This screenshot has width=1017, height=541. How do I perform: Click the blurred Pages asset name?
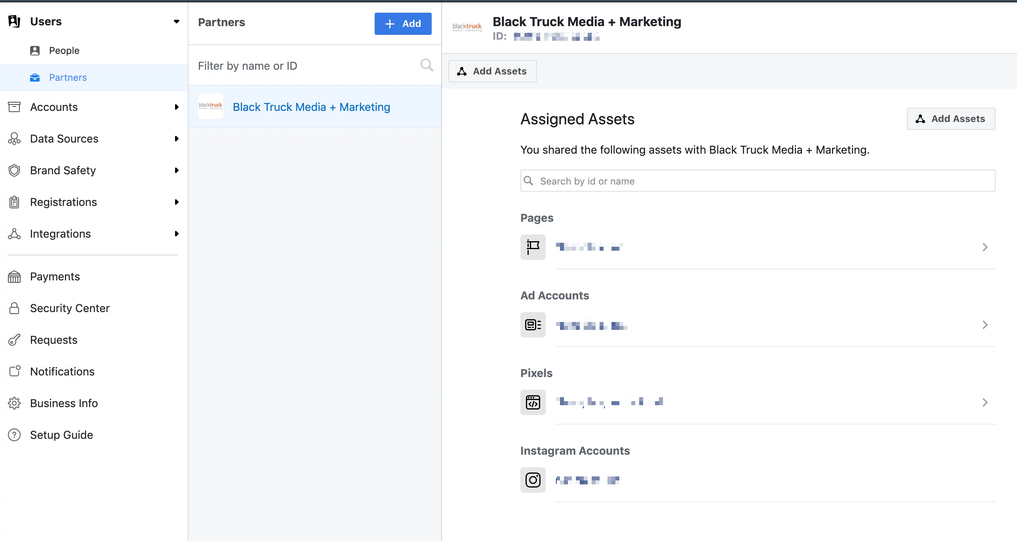point(589,247)
